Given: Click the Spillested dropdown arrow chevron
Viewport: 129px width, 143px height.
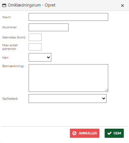Looking at the screenshot, I should pyautogui.click(x=104, y=98).
